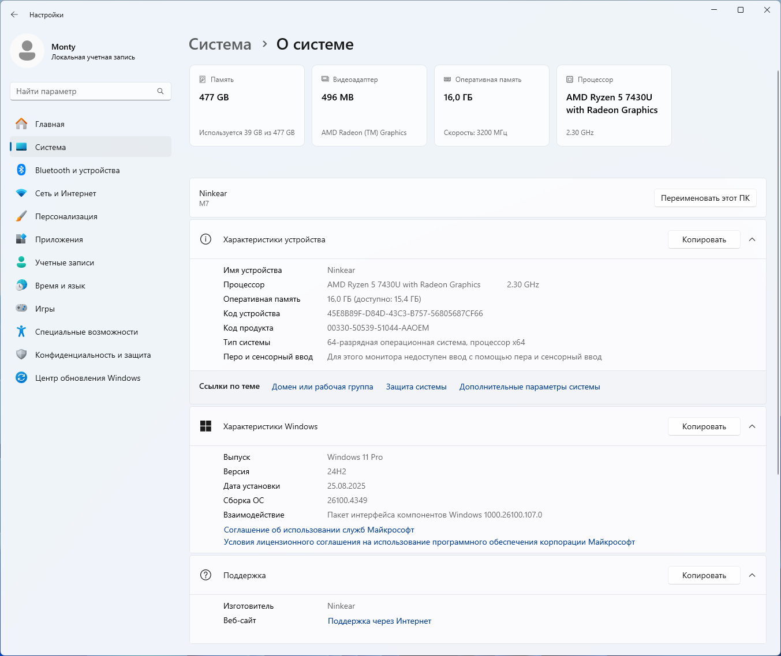Viewport: 781px width, 656px height.
Task: Open the Видеоадаптер 496 MB card
Action: click(x=369, y=106)
